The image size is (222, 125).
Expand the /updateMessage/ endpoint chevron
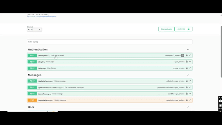[190, 100]
